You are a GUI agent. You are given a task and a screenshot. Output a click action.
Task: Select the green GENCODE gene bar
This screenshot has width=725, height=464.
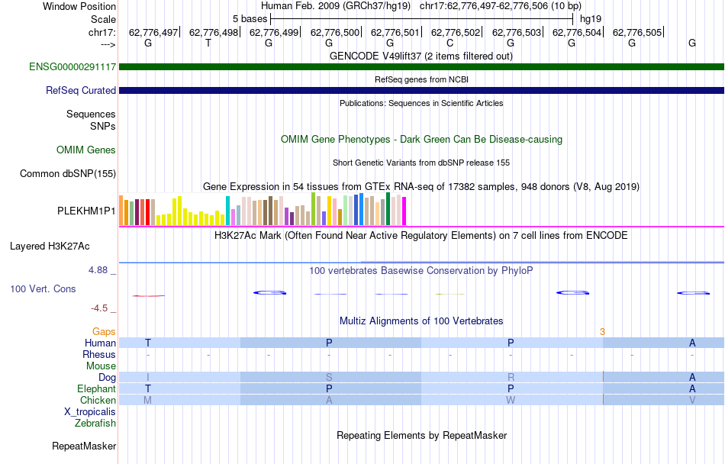[x=422, y=67]
